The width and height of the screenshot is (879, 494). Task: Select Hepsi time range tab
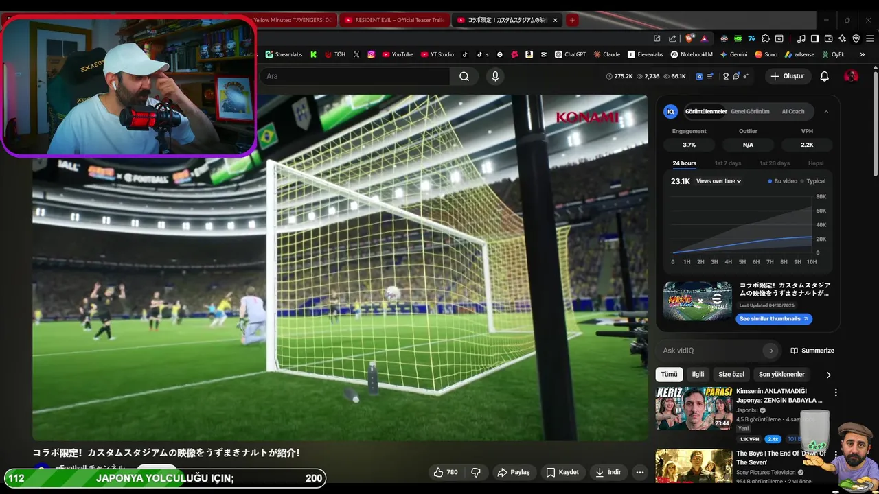click(x=816, y=163)
